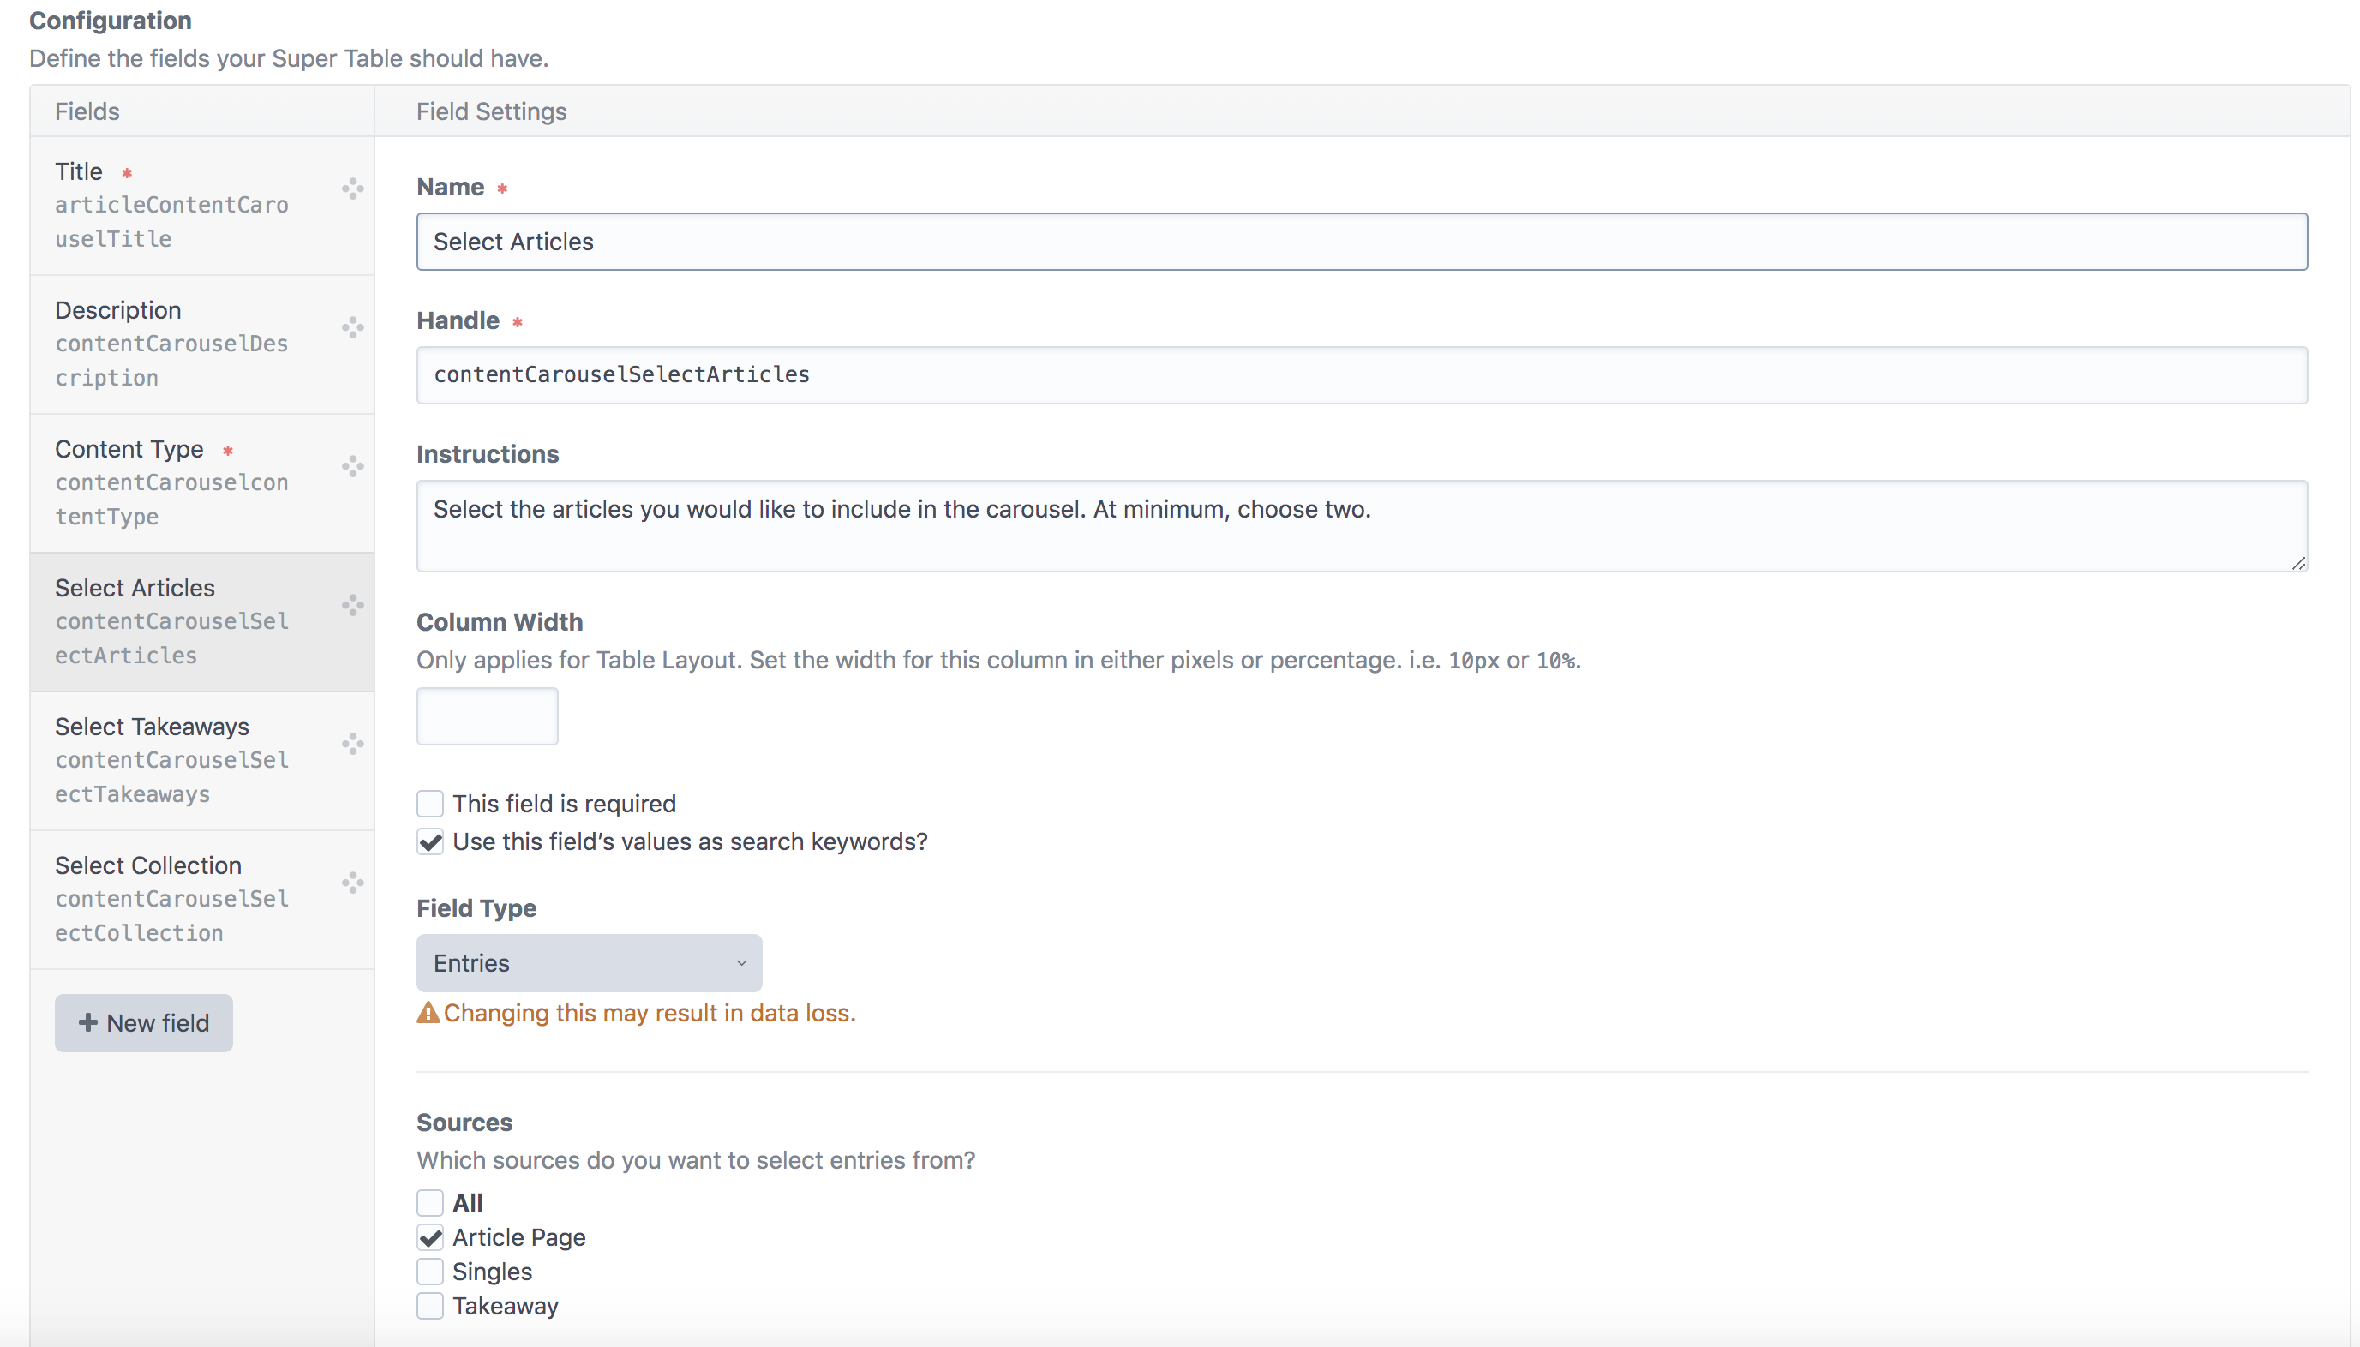Check the Takeaway source option
The height and width of the screenshot is (1347, 2360).
click(x=429, y=1305)
